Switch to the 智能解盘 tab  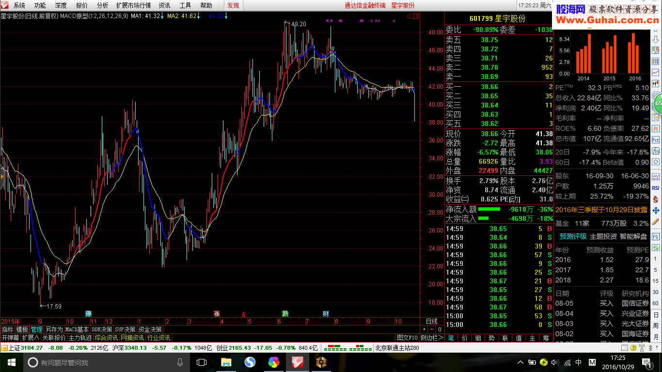(633, 236)
